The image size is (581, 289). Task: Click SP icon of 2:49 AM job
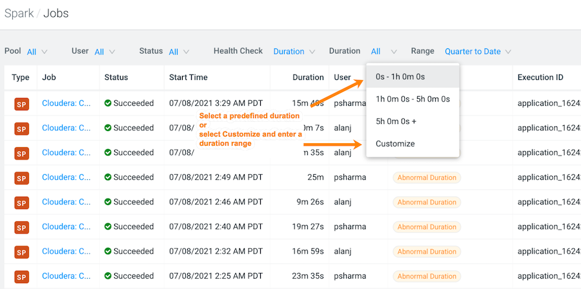pos(21,178)
